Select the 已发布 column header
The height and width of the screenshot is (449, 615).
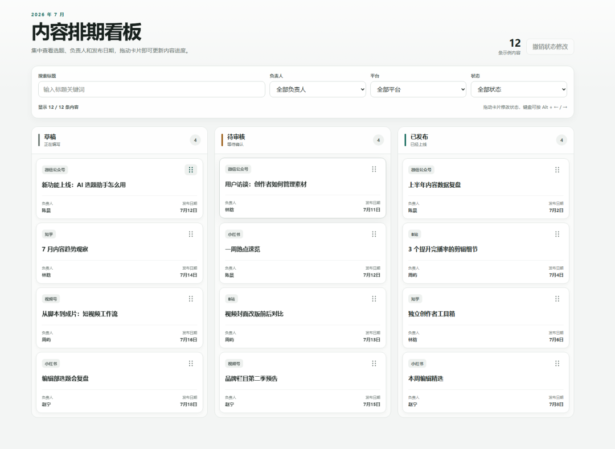coord(486,140)
